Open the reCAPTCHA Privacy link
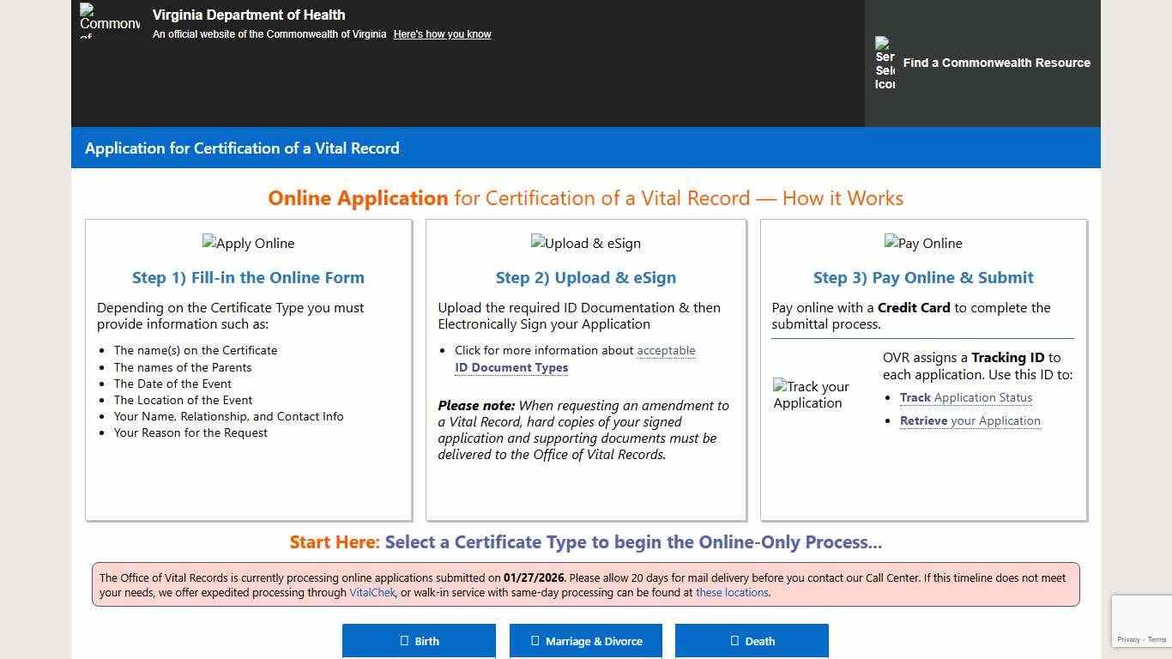 pyautogui.click(x=1128, y=639)
